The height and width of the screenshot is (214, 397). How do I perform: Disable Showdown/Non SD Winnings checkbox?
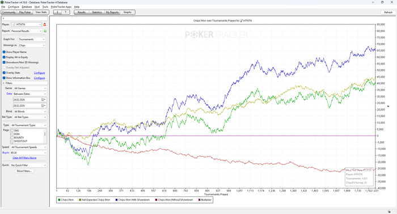coord(4,62)
